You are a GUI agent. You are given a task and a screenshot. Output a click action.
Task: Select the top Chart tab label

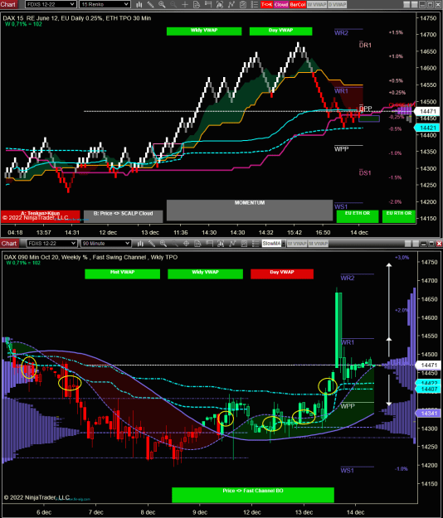[x=8, y=4]
